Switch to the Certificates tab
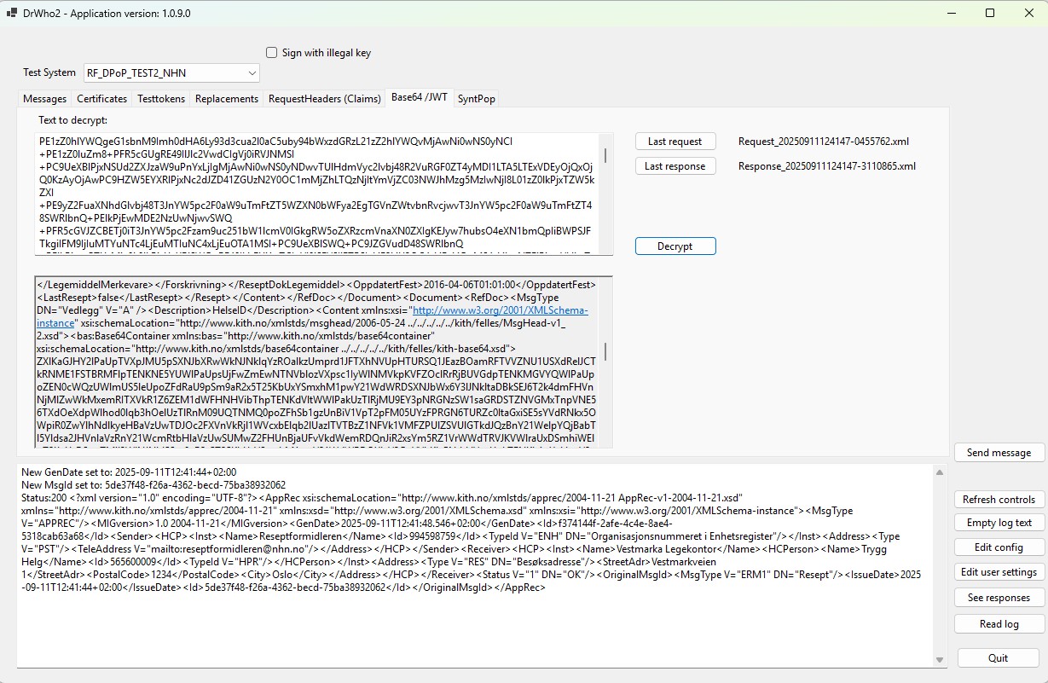The height and width of the screenshot is (683, 1048). pos(101,98)
